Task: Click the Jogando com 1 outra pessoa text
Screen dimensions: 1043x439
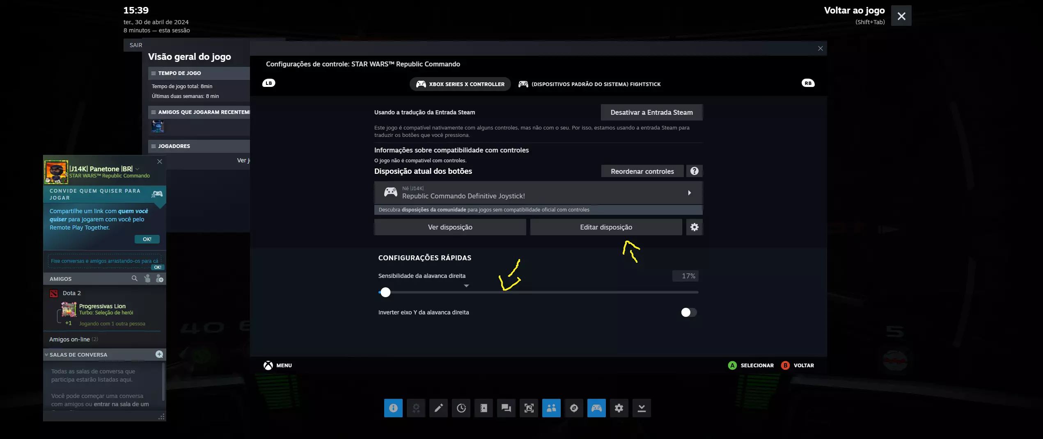Action: click(112, 323)
